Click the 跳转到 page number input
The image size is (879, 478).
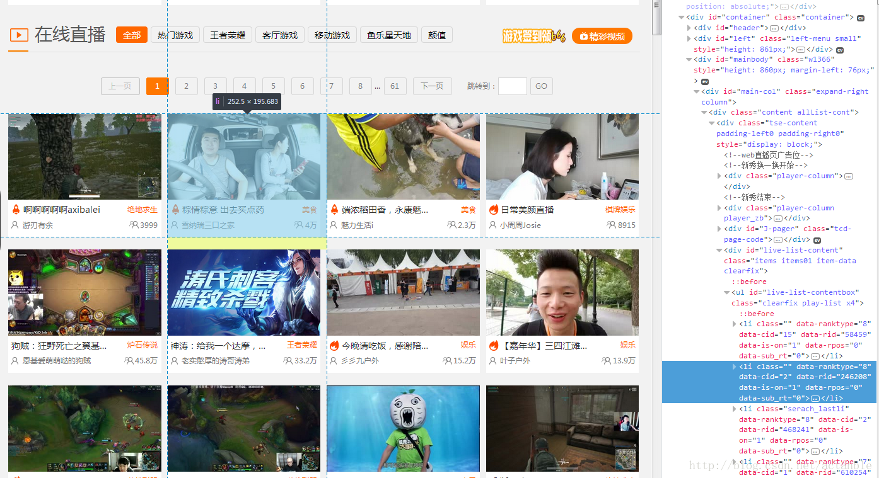(x=513, y=86)
